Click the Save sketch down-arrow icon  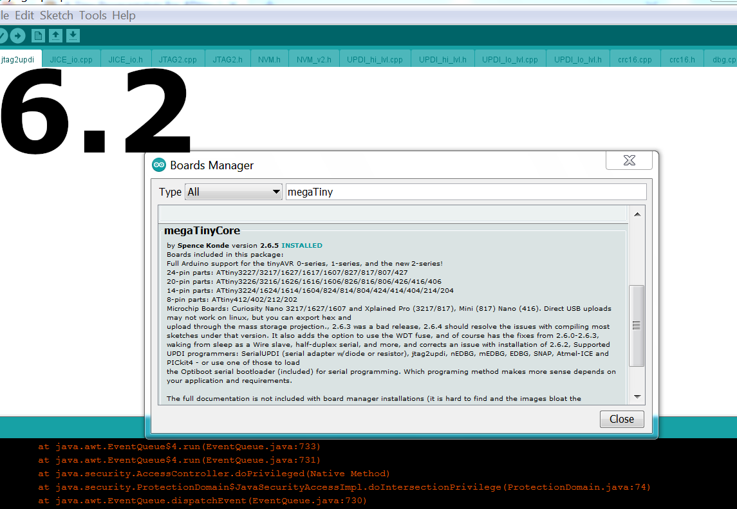[73, 36]
